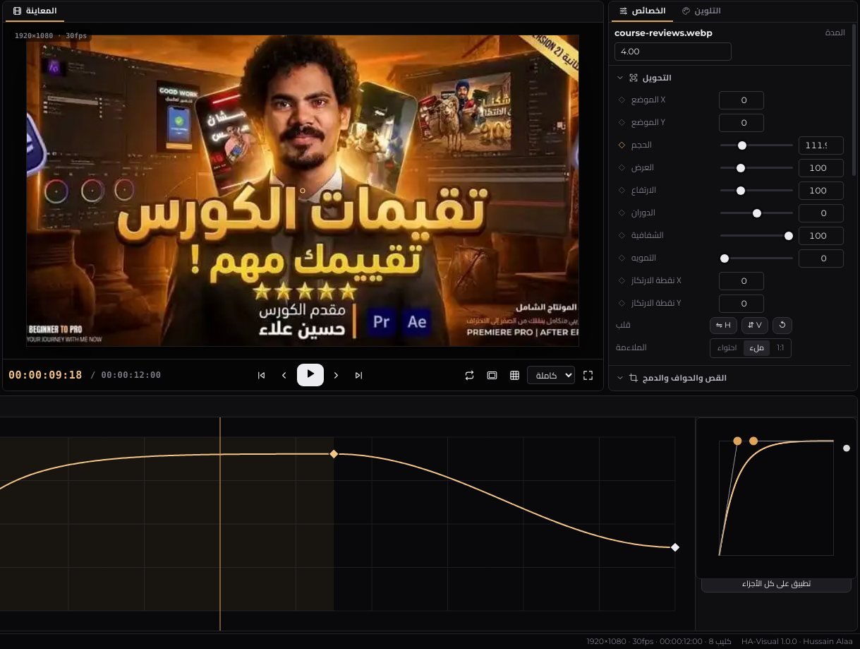The image size is (860, 649).
Task: Jump to the end of the timeline
Action: tap(359, 375)
